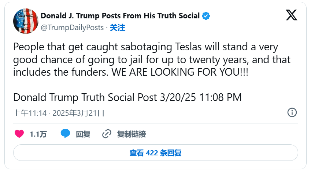
Task: Click the 回复 reply label
Action: (x=83, y=134)
